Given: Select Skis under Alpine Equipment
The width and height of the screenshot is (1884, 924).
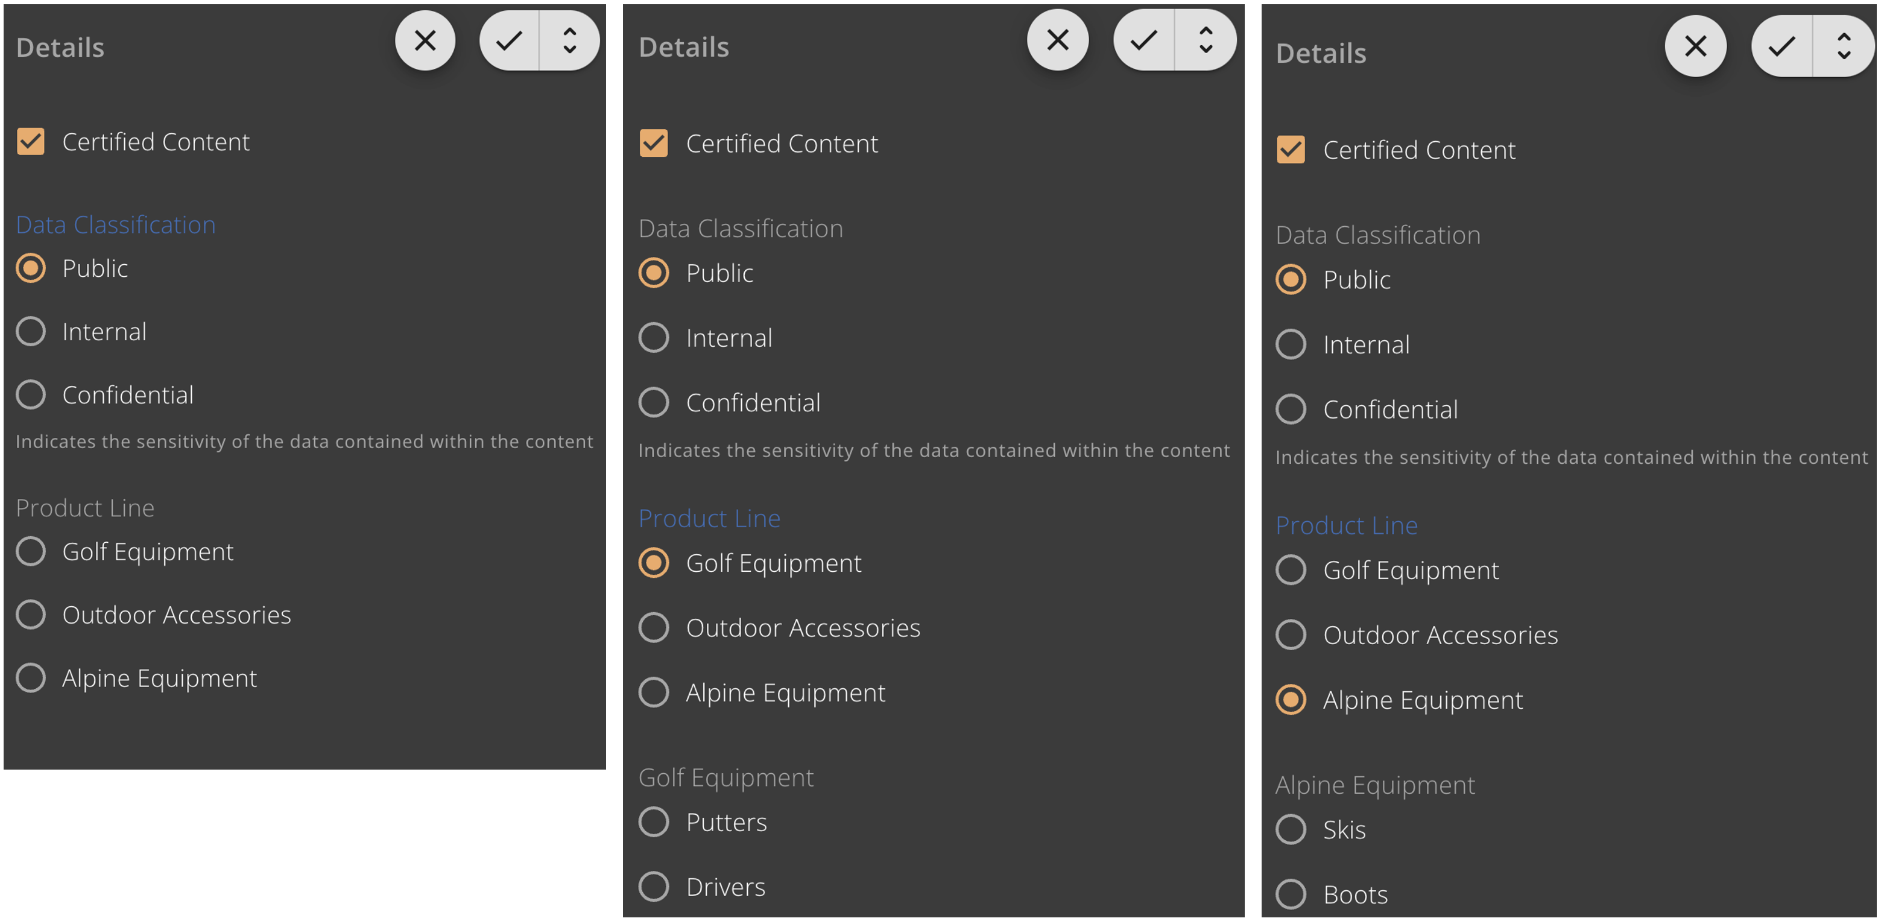Looking at the screenshot, I should coord(1290,830).
